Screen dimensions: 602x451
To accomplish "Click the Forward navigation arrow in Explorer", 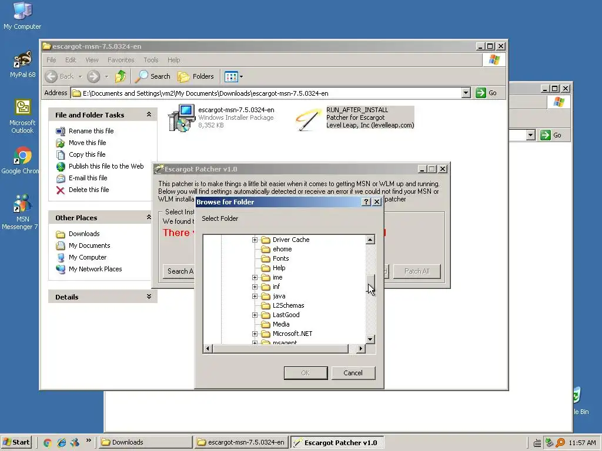I will [93, 76].
